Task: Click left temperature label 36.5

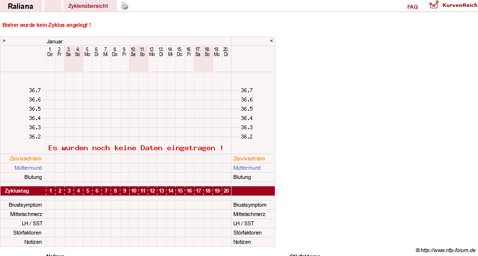Action: coord(35,109)
